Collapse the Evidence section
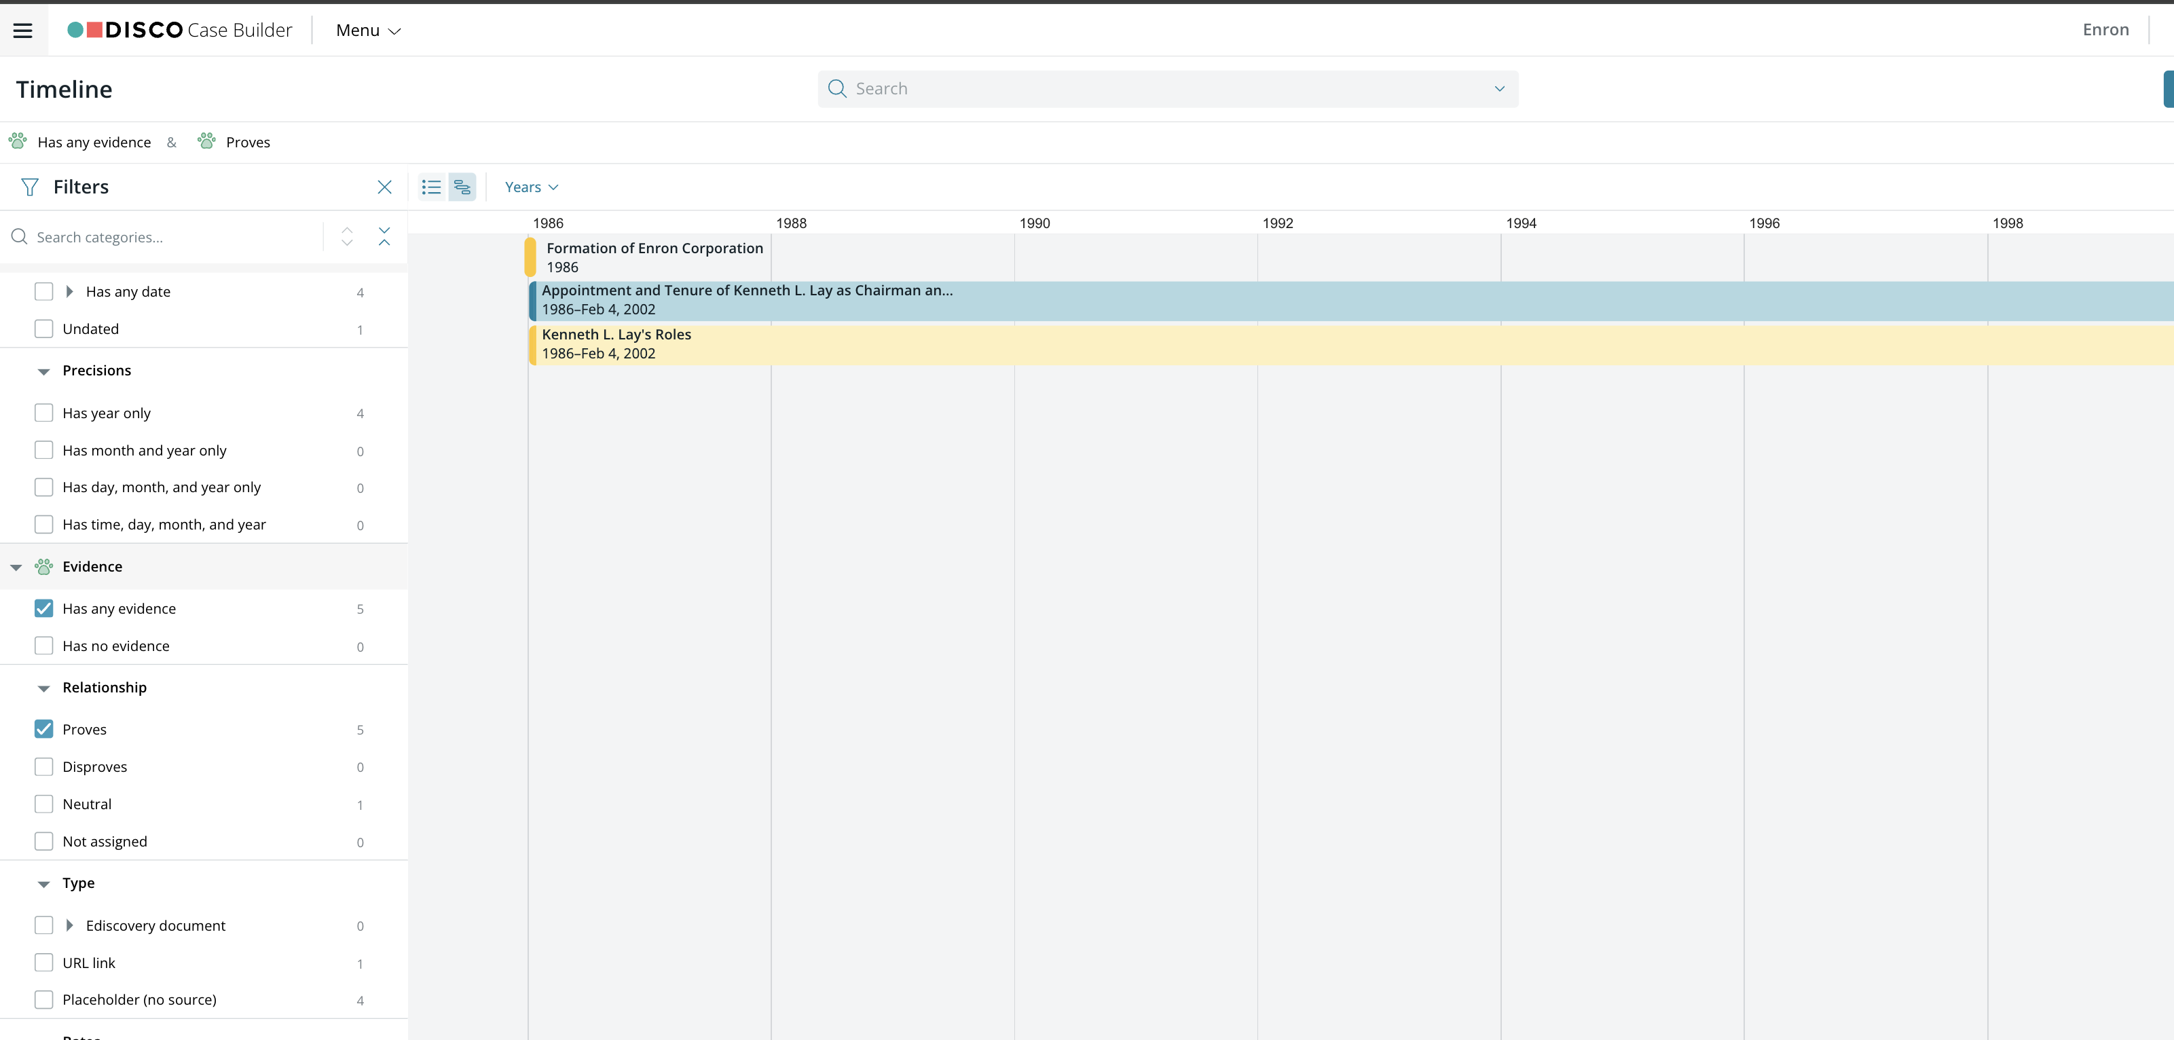Image resolution: width=2174 pixels, height=1040 pixels. click(x=16, y=568)
